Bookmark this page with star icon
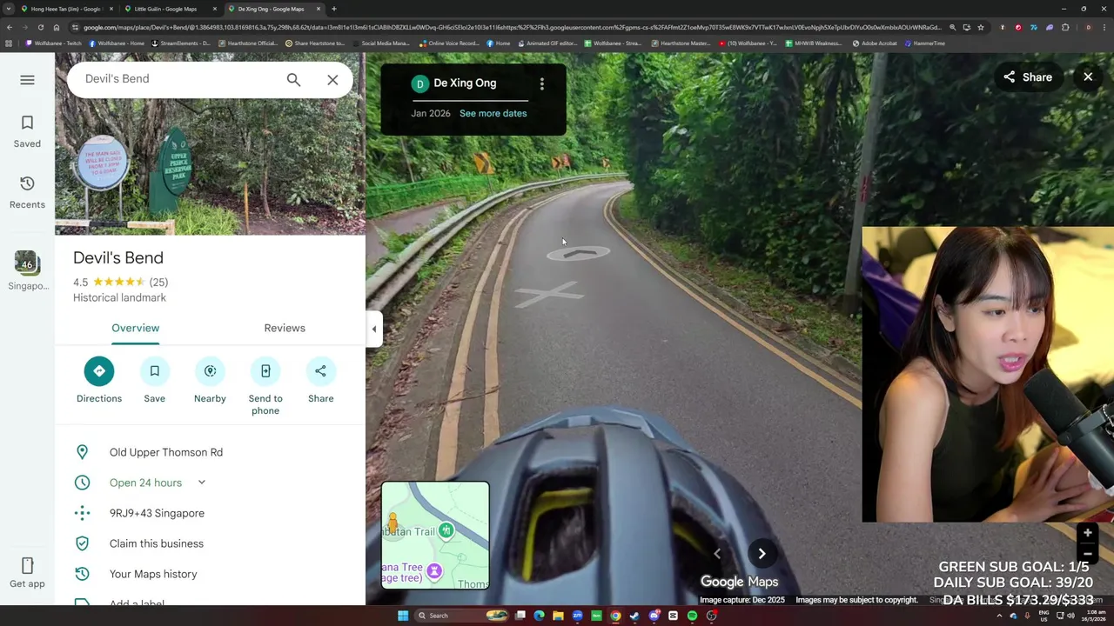 coord(981,27)
